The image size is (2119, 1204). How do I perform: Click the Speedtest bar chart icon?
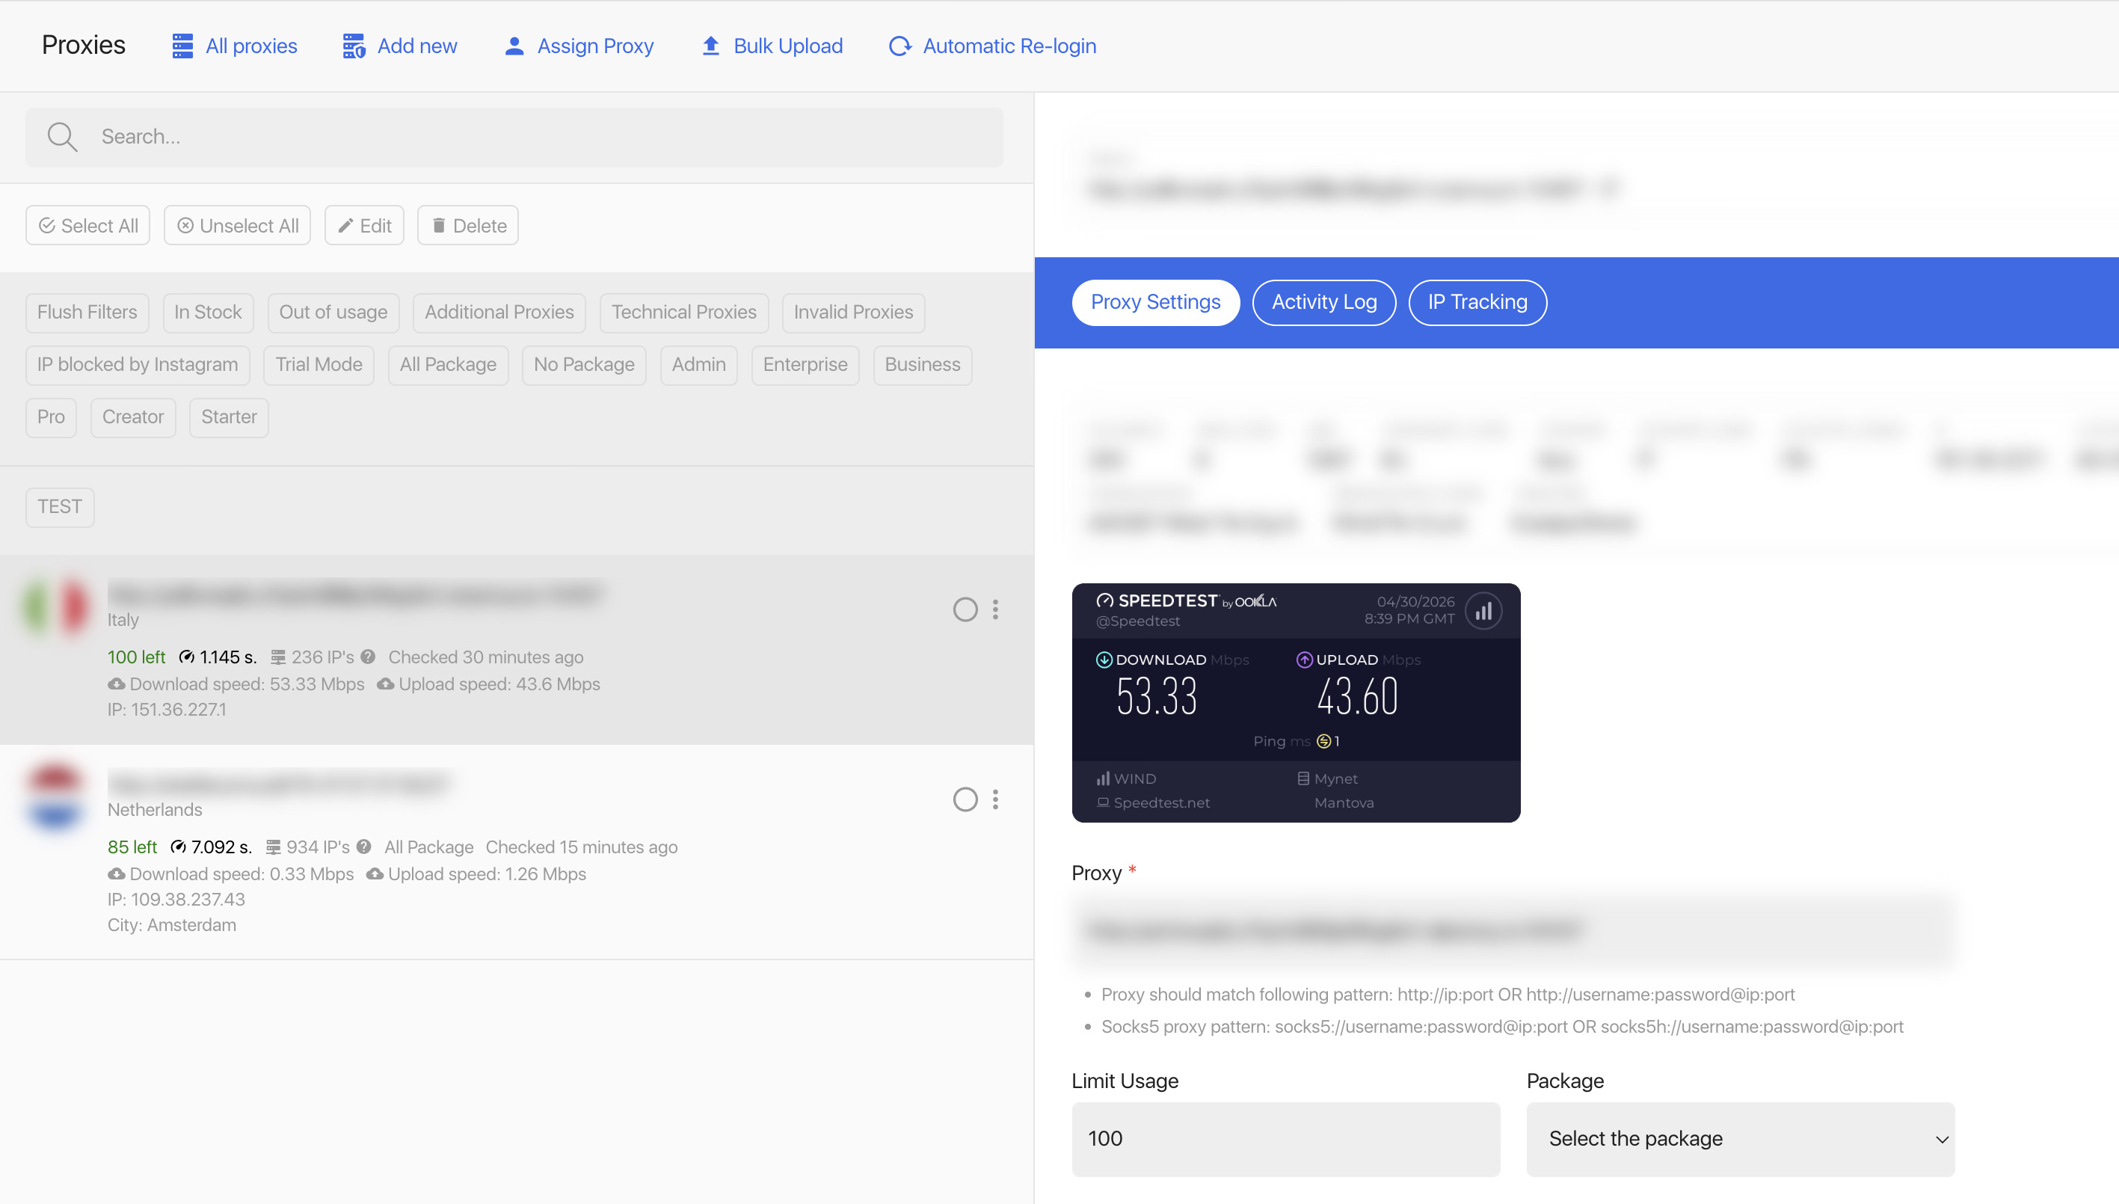click(1483, 611)
